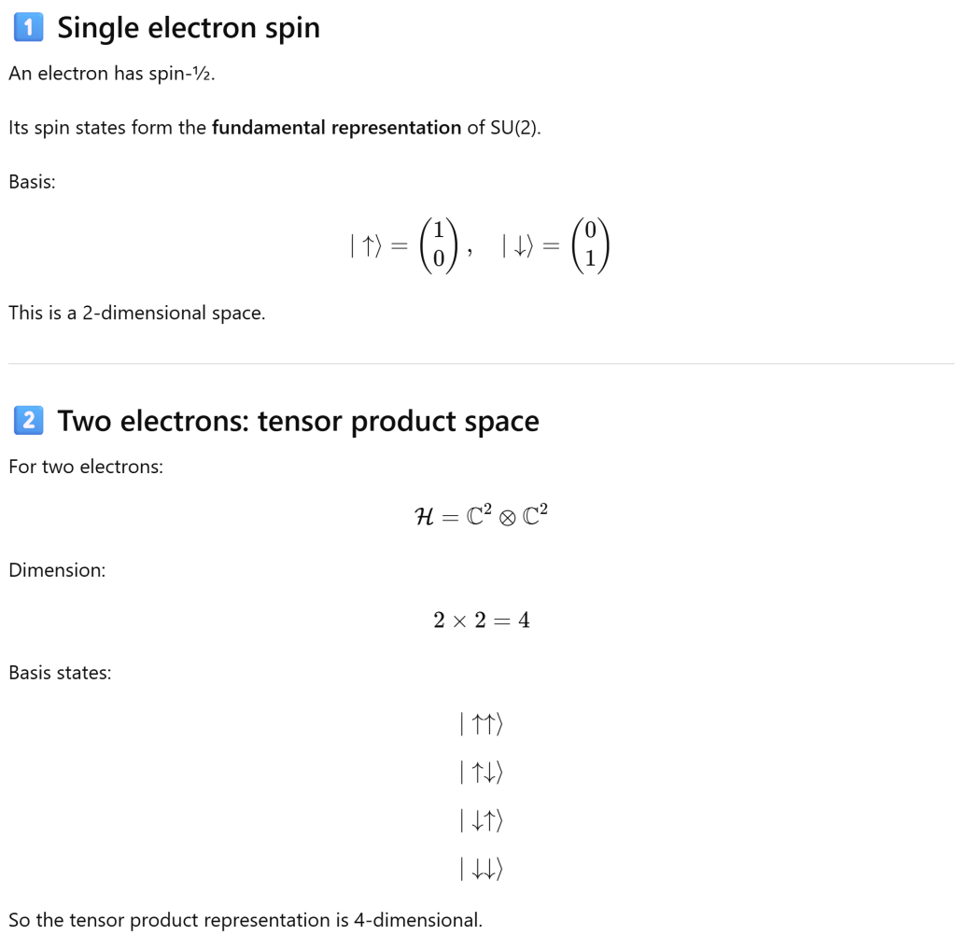955x935 pixels.
Task: Click the "Basis states:" label
Action: tap(60, 672)
